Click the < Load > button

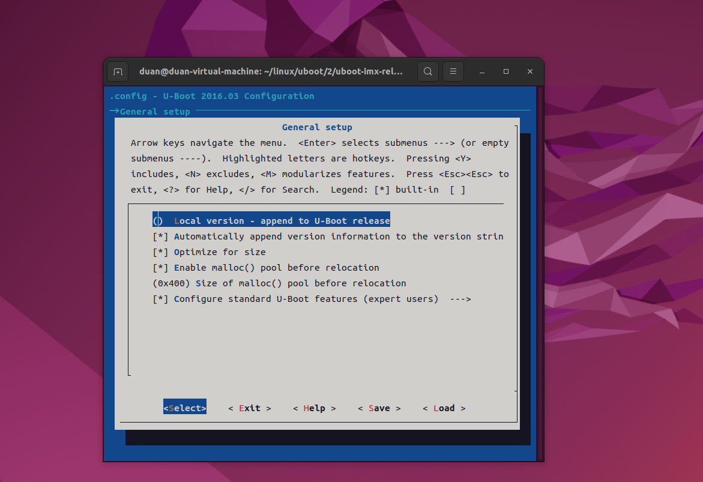(x=444, y=408)
